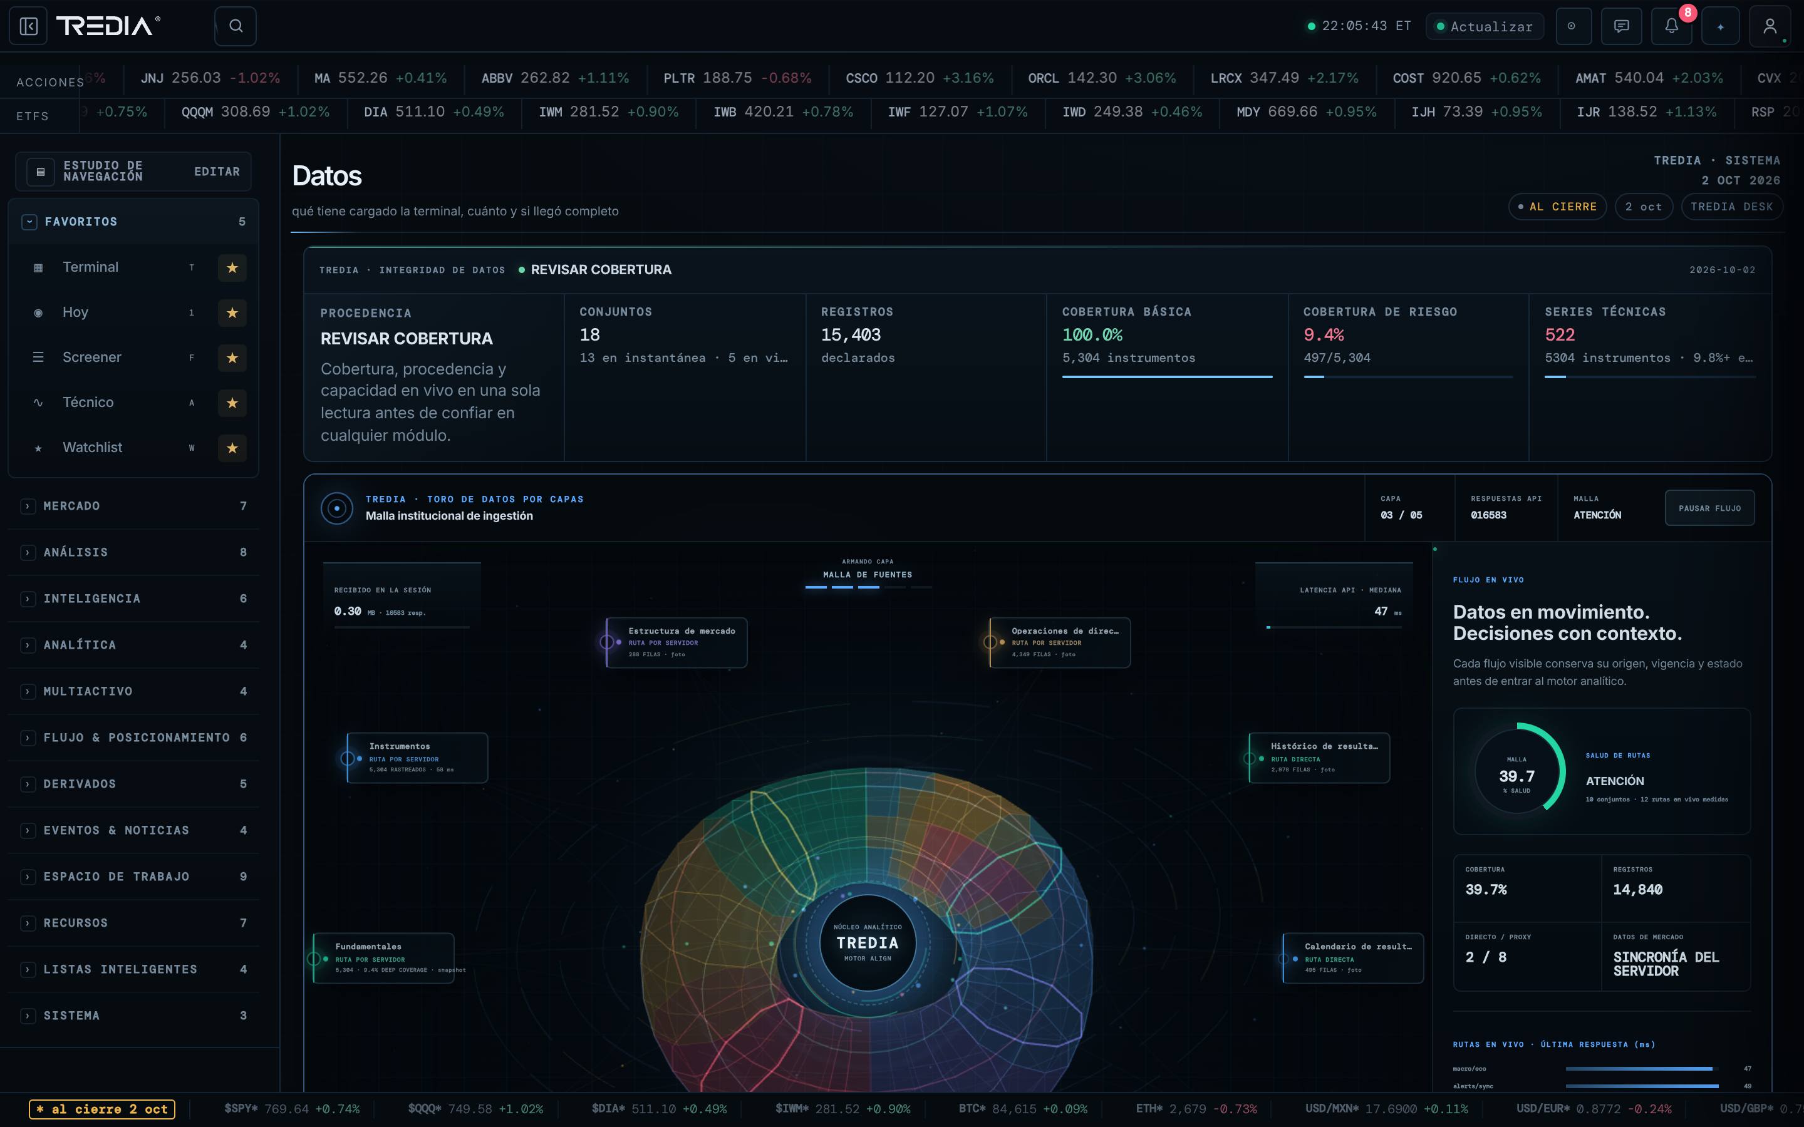
Task: Toggle the Screener favorite star
Action: [x=232, y=358]
